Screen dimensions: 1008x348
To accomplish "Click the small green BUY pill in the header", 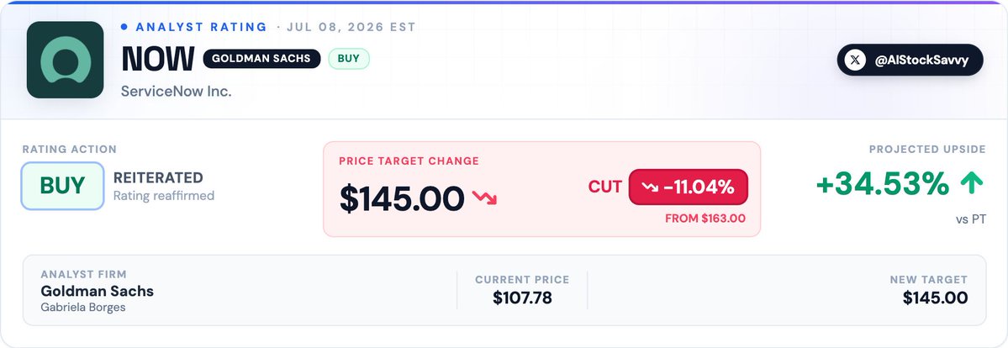I will coord(348,59).
